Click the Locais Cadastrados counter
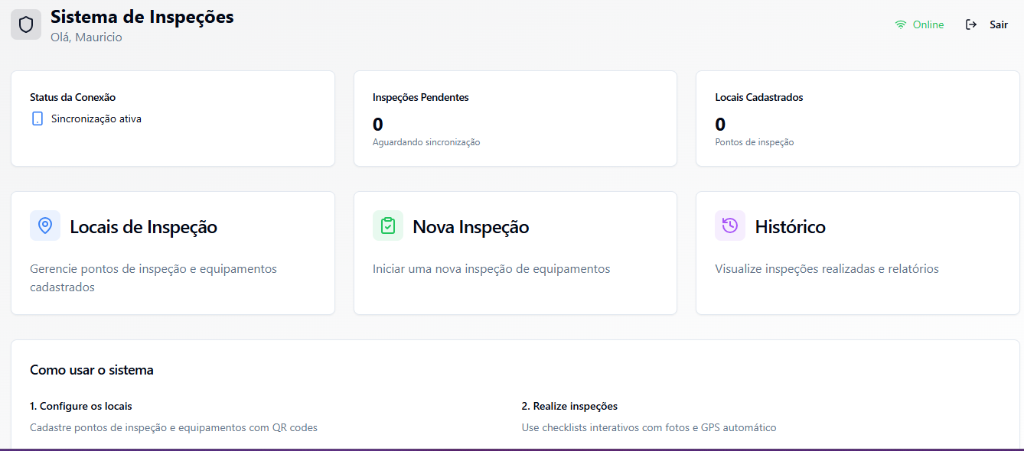 [719, 124]
